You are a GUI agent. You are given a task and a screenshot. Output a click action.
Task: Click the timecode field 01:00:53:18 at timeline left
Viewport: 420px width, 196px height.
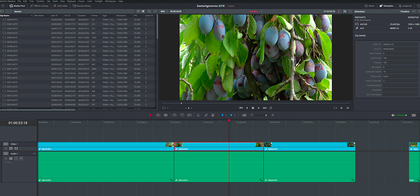[x=18, y=123]
